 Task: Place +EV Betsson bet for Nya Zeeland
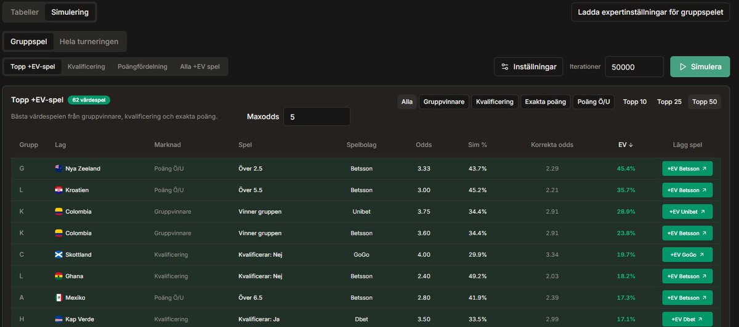click(x=687, y=169)
